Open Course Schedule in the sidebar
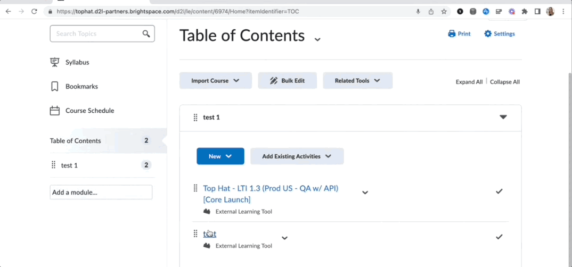Viewport: 572px width, 267px height. coord(89,111)
